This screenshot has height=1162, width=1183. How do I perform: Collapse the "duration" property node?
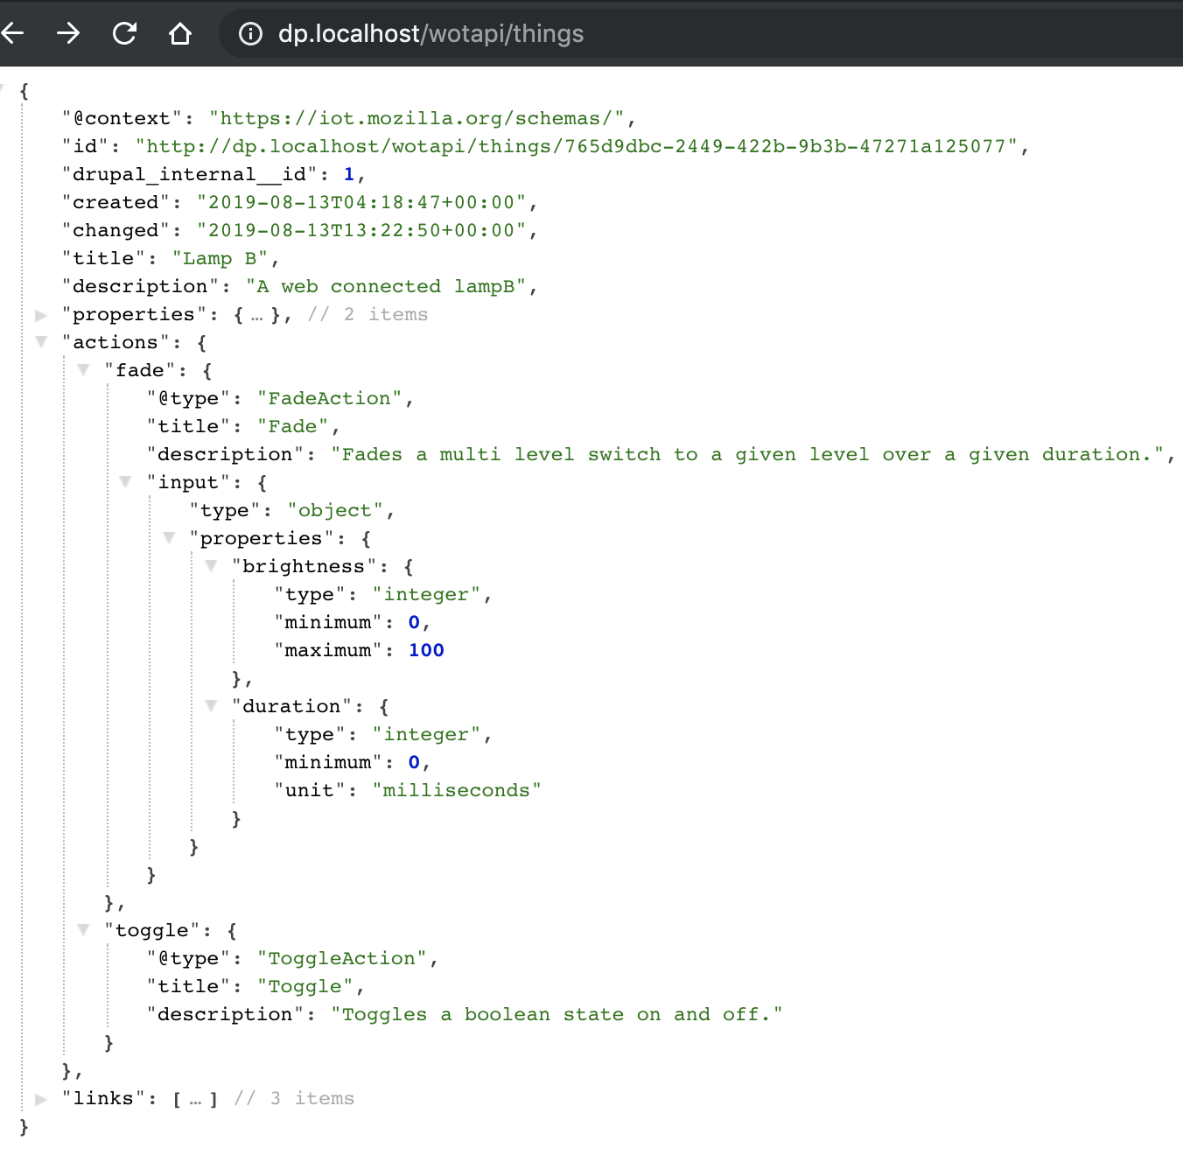211,706
